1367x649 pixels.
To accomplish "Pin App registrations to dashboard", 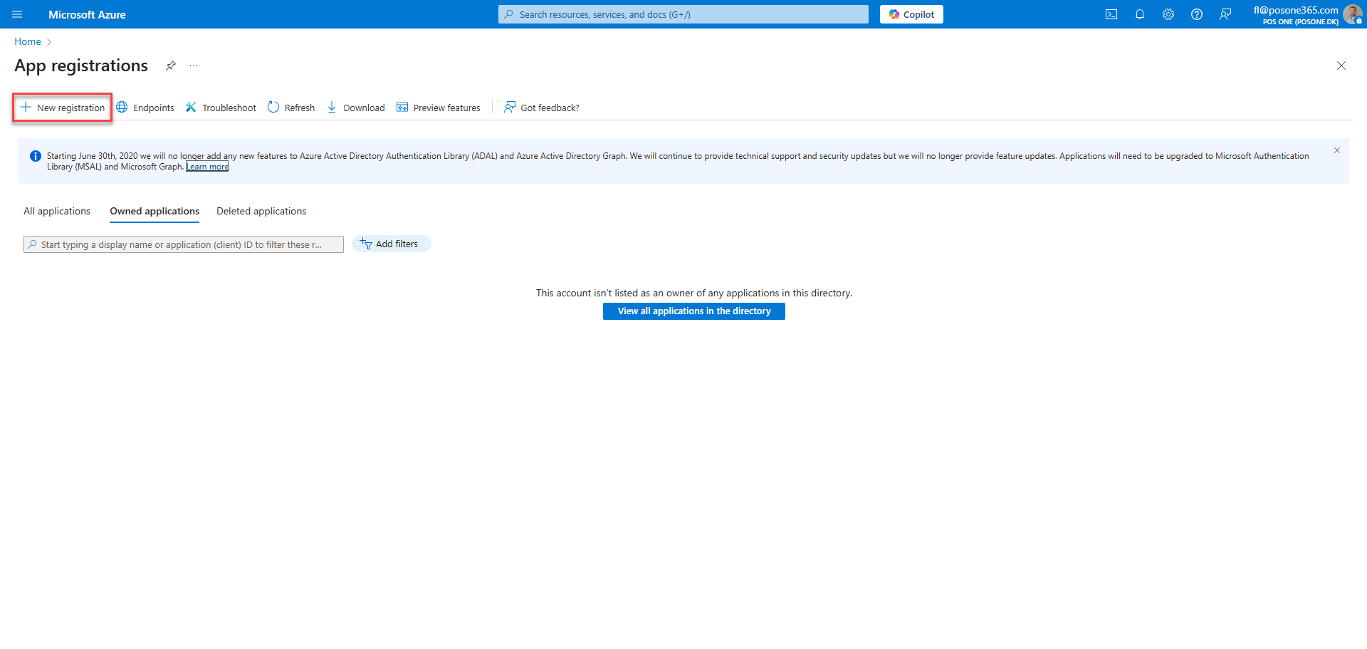I will pos(171,66).
